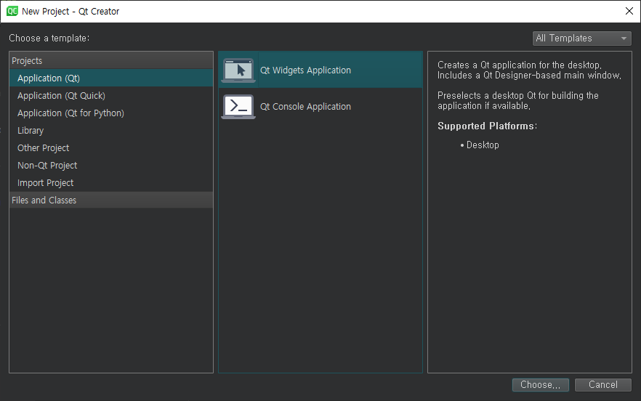Image resolution: width=641 pixels, height=401 pixels.
Task: Cancel the New Project dialog
Action: pyautogui.click(x=603, y=384)
